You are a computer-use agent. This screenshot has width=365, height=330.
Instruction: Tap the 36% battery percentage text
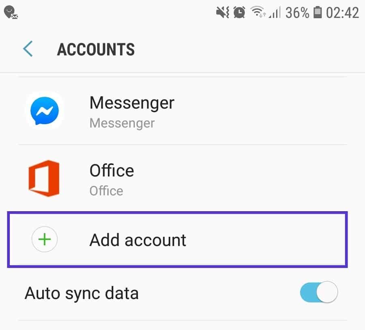(297, 13)
